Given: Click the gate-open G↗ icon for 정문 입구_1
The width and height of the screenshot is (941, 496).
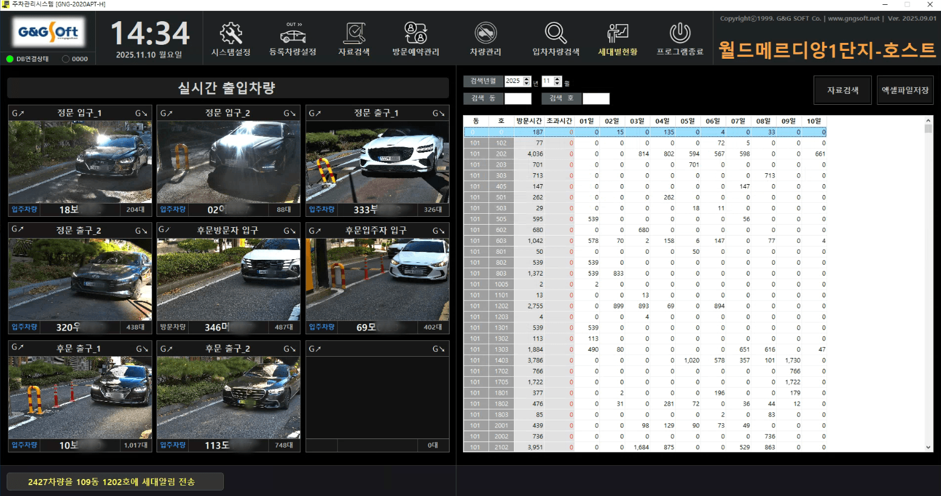Looking at the screenshot, I should click(18, 113).
